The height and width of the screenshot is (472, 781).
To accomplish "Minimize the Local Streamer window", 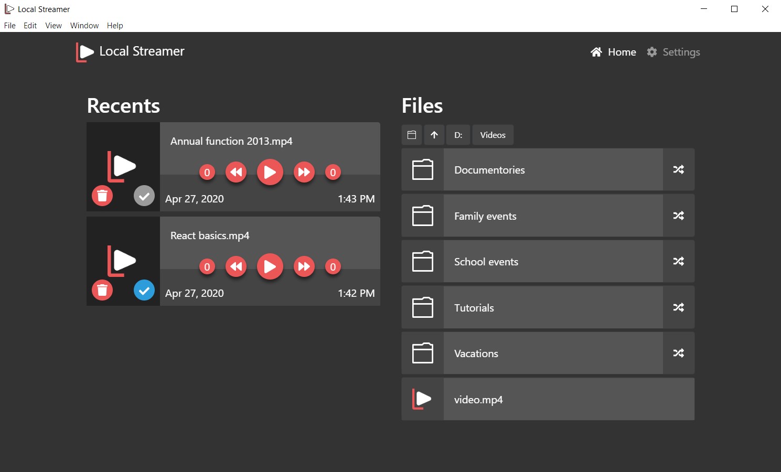I will (704, 9).
